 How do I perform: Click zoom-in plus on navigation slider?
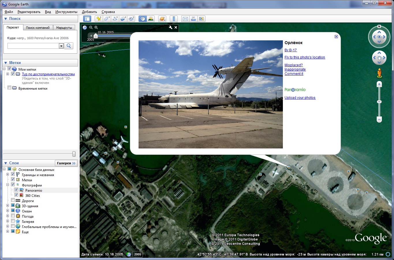pos(380,84)
